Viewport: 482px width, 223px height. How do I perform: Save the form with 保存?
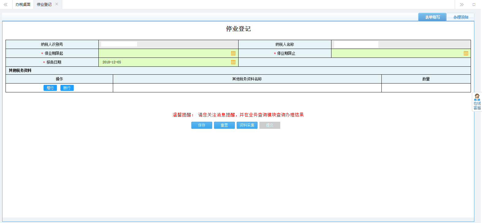[x=202, y=125]
